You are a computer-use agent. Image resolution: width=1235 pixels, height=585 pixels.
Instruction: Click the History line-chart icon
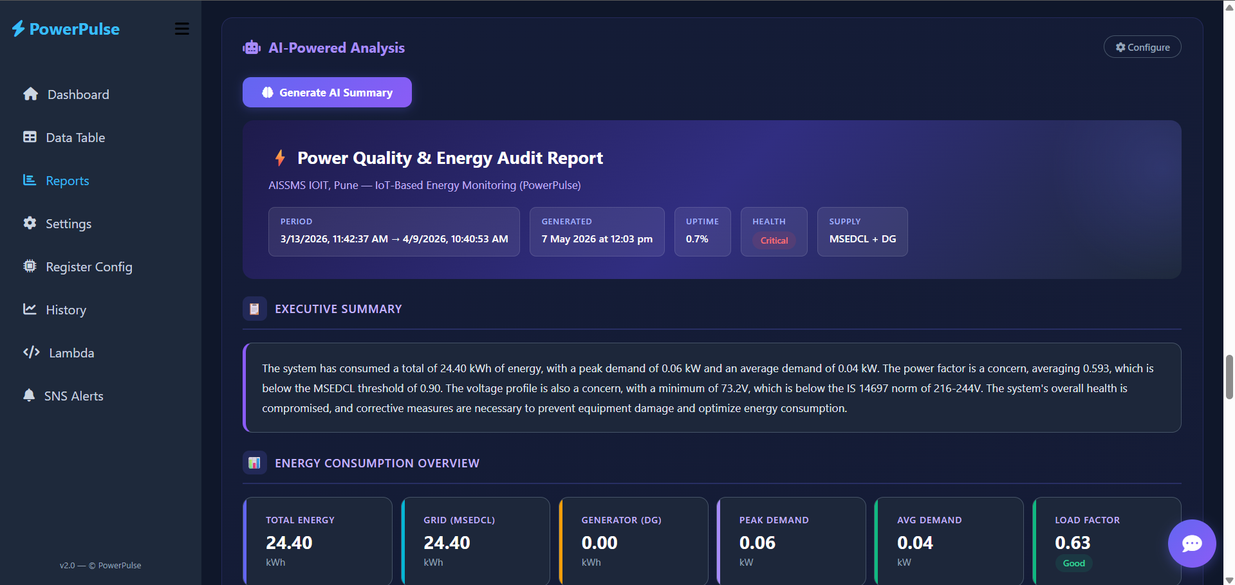(30, 309)
